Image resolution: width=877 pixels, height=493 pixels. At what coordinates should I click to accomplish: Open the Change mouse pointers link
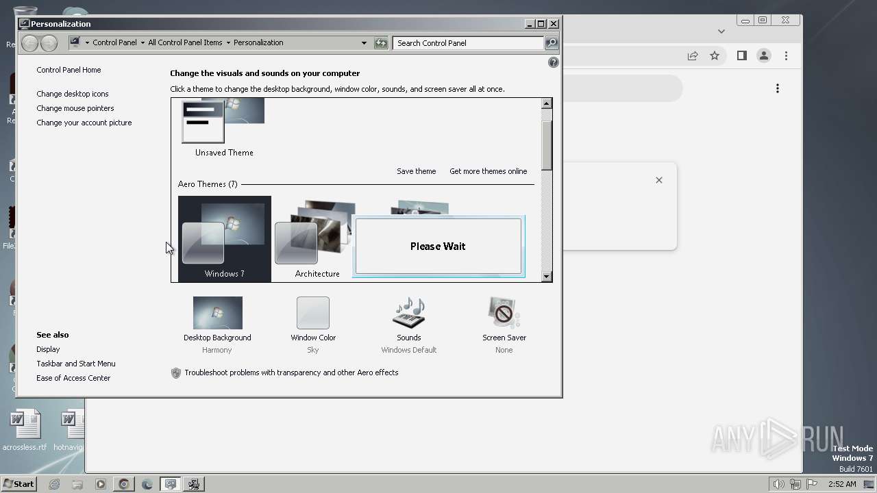click(75, 108)
